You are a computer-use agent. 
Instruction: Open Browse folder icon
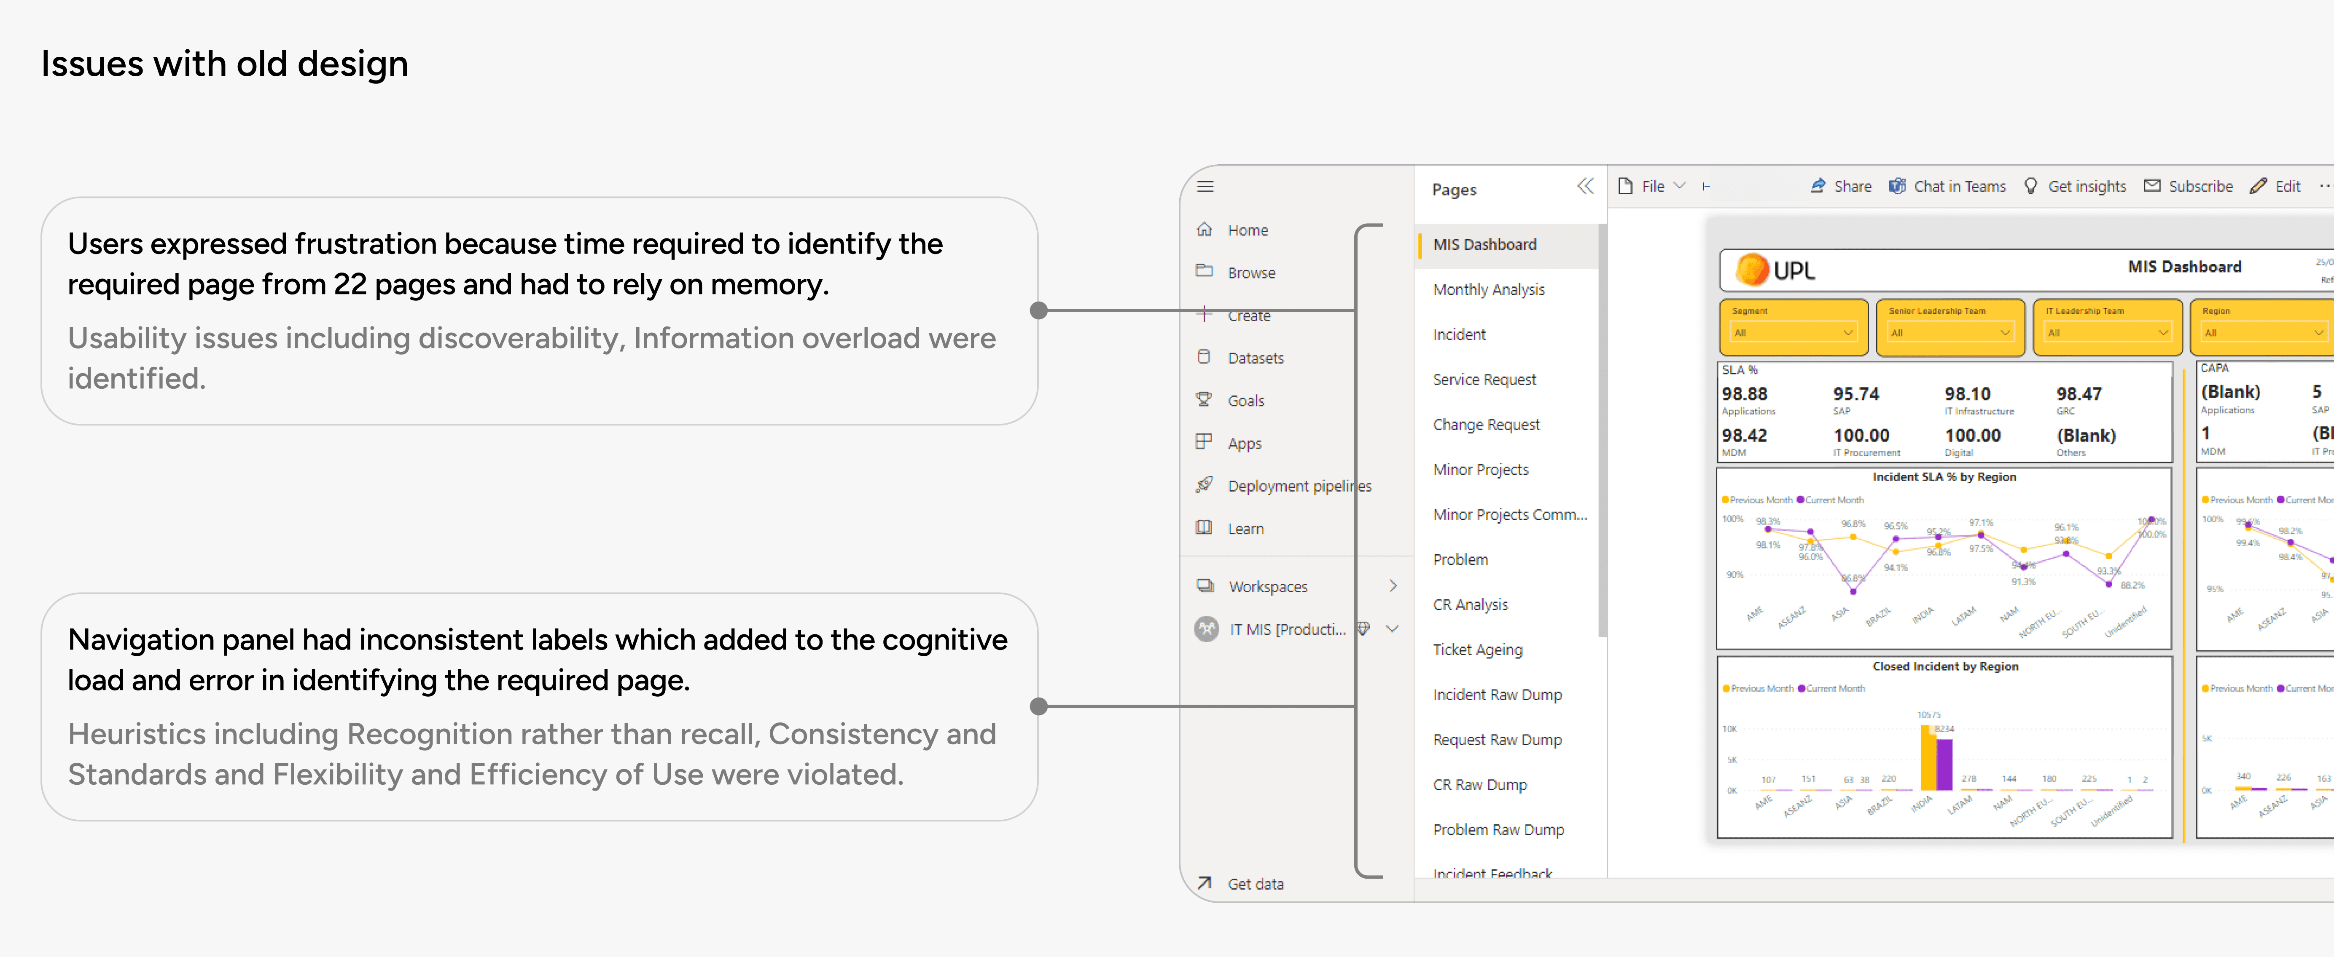pos(1204,272)
